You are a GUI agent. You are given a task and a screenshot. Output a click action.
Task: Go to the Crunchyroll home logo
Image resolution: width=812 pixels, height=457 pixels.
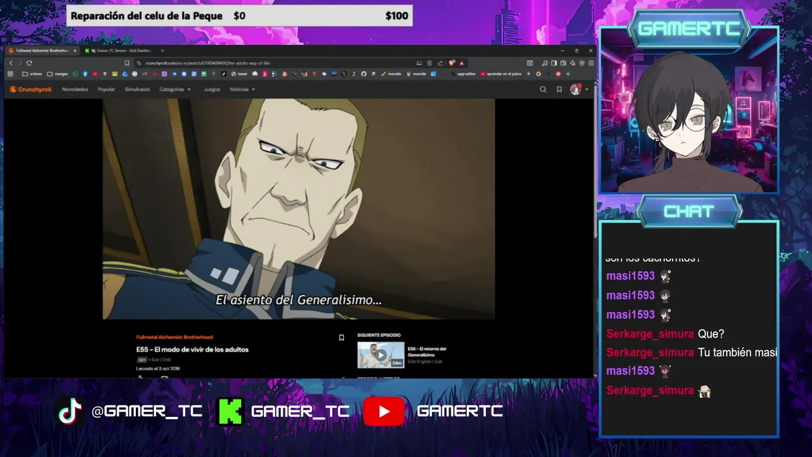pos(30,89)
